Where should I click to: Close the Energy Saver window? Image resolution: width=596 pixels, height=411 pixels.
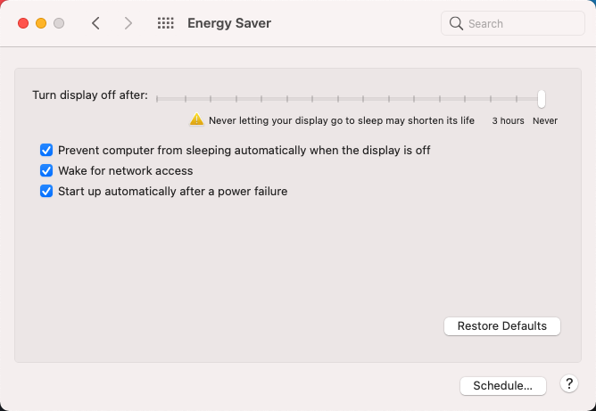23,23
